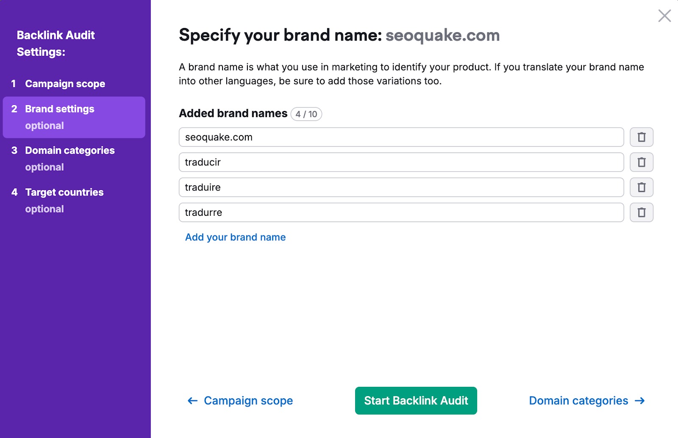Screen dimensions: 678x438
Task: Click the left arrow beside Campaign scope
Action: 192,400
